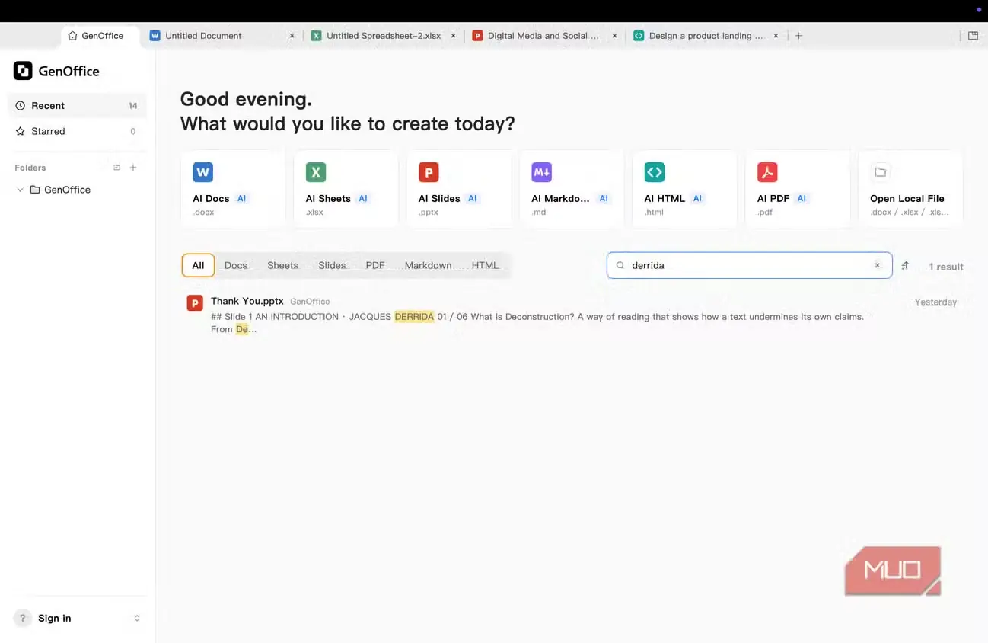Switch to the Design a product landing tab

click(x=706, y=36)
